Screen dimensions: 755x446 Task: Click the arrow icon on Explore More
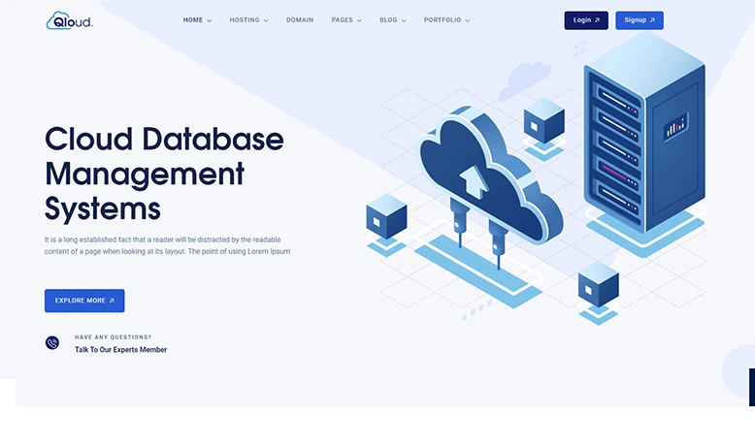pyautogui.click(x=112, y=301)
